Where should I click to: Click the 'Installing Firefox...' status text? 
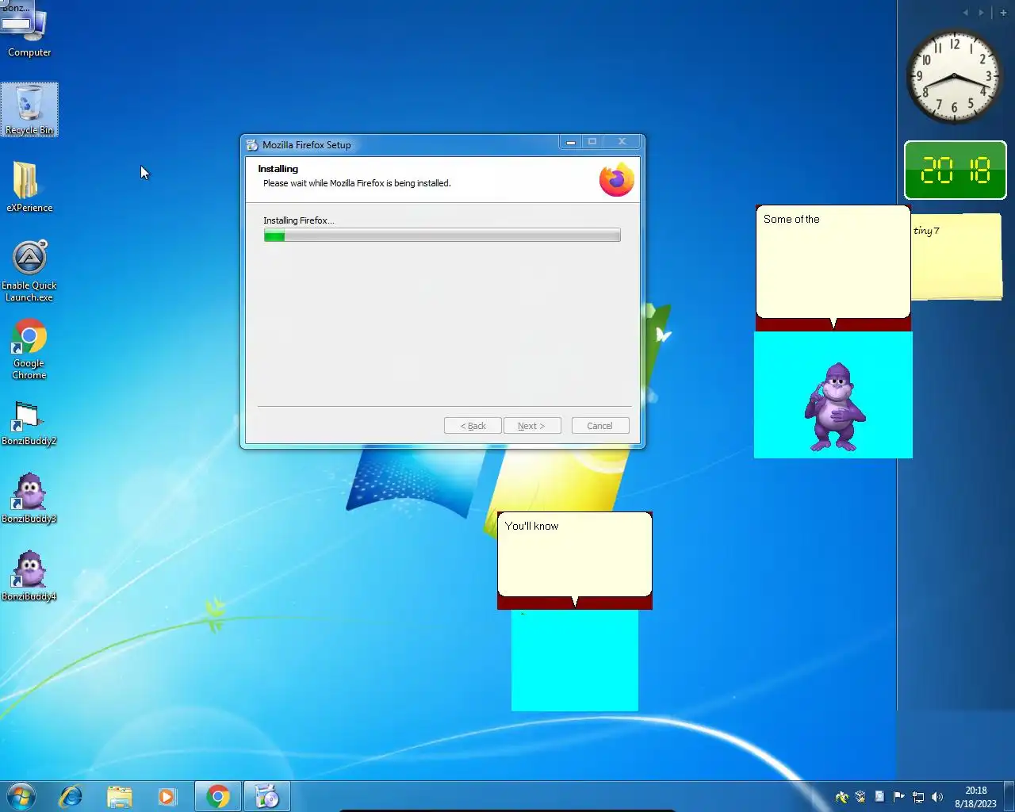coord(299,220)
